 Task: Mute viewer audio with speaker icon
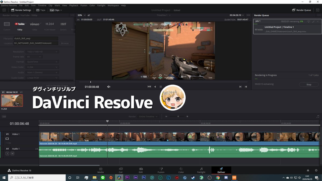pyautogui.click(x=109, y=87)
